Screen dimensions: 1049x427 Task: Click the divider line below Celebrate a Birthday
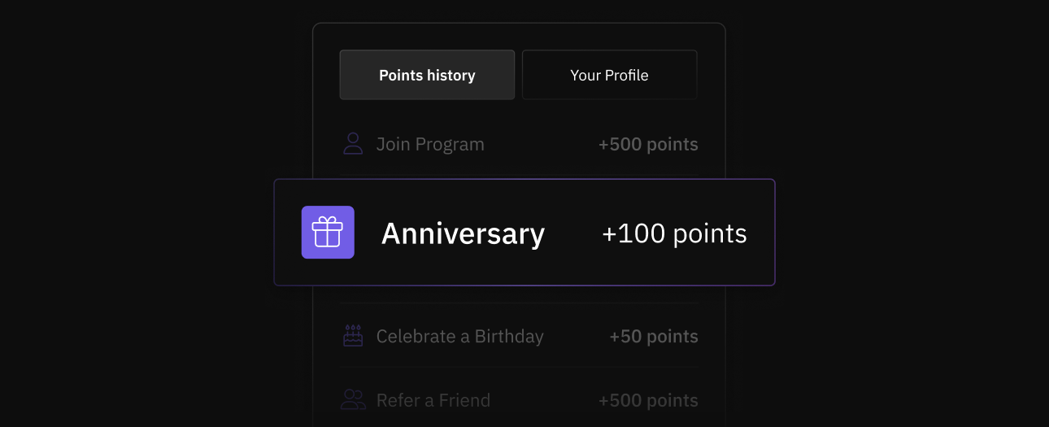click(x=519, y=367)
